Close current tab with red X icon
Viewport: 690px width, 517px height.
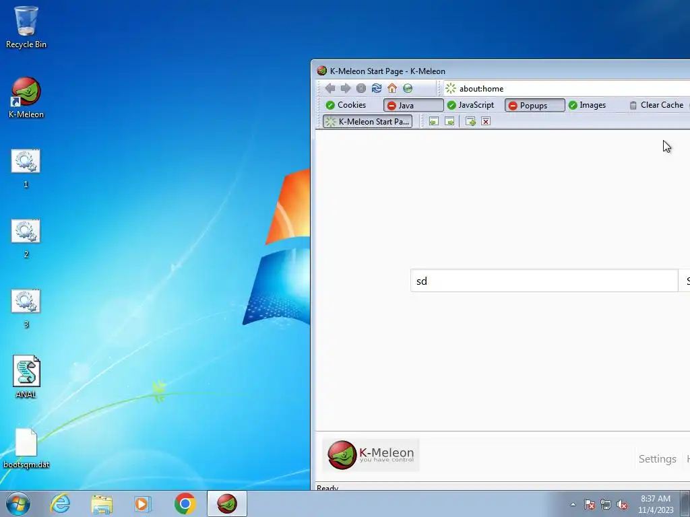click(486, 121)
